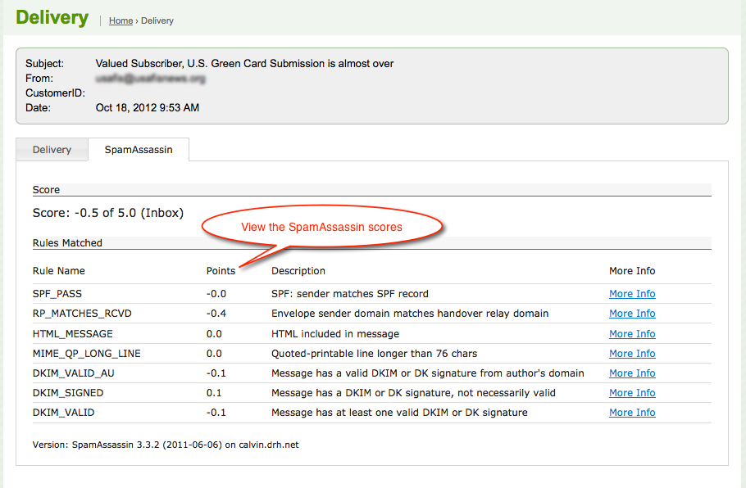The height and width of the screenshot is (488, 746).
Task: Click More Info for DKIM_SIGNED rule
Action: pyautogui.click(x=631, y=393)
